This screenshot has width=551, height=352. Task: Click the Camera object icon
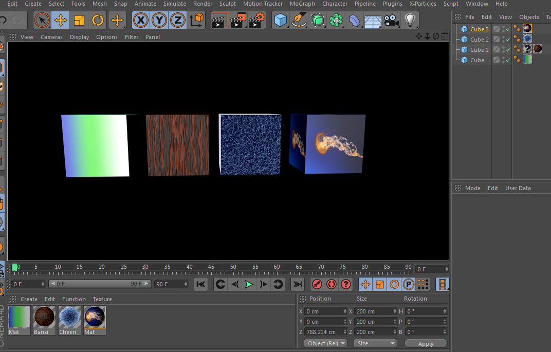tap(391, 21)
